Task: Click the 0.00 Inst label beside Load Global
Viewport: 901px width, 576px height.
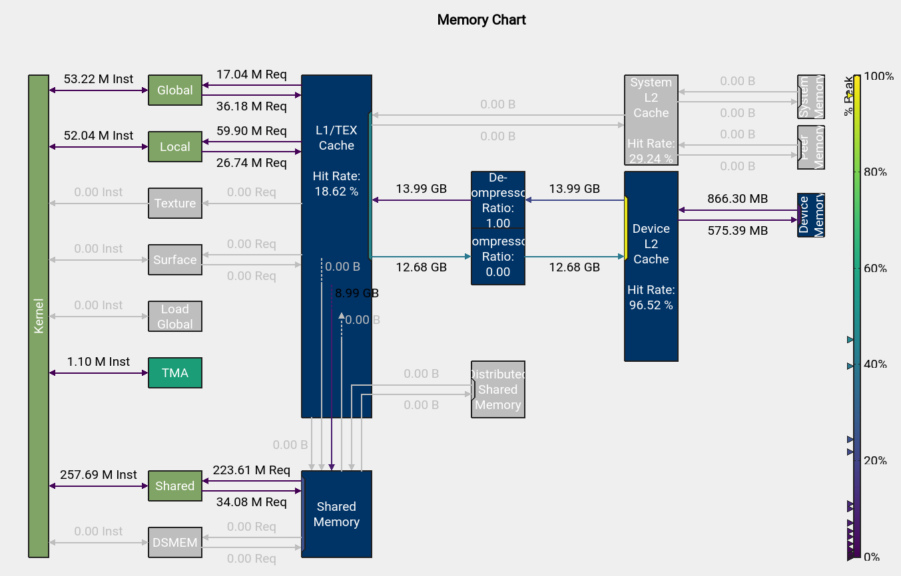Action: 99,305
